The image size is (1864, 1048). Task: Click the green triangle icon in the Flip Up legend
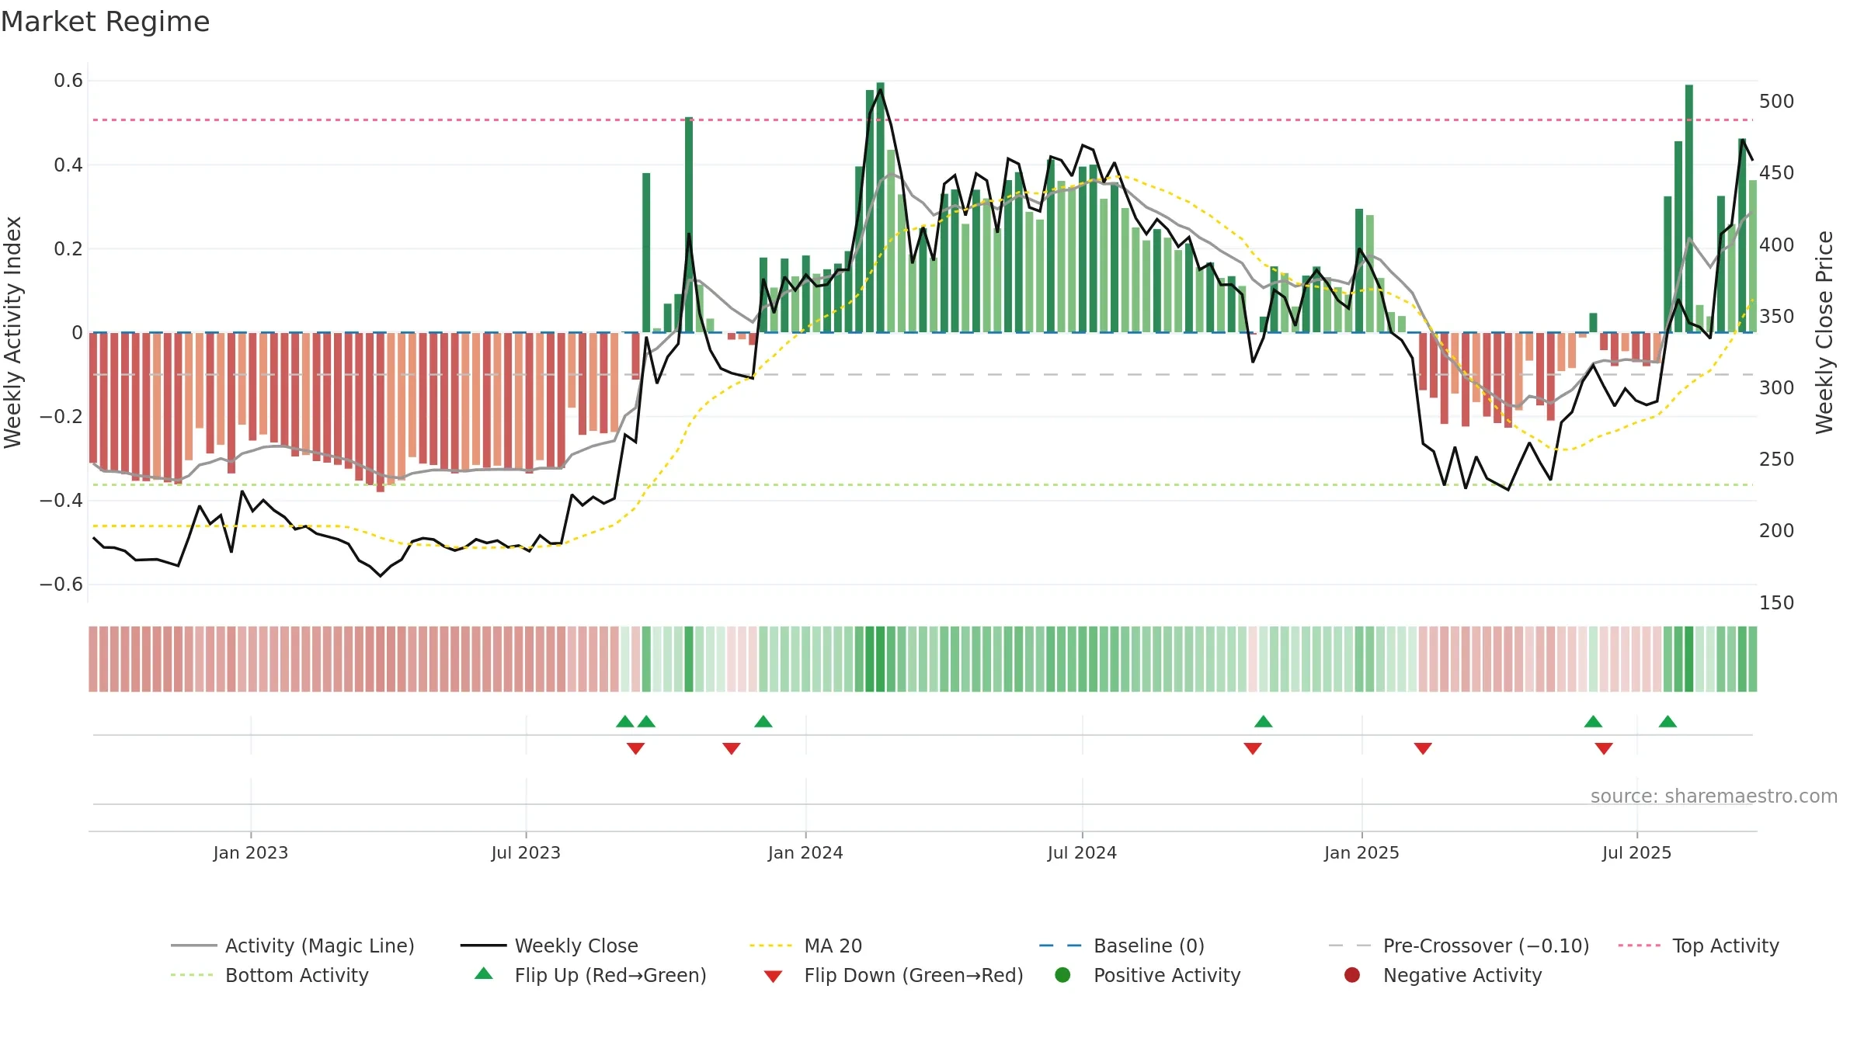pos(484,973)
